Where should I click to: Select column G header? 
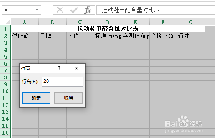tap(191, 22)
